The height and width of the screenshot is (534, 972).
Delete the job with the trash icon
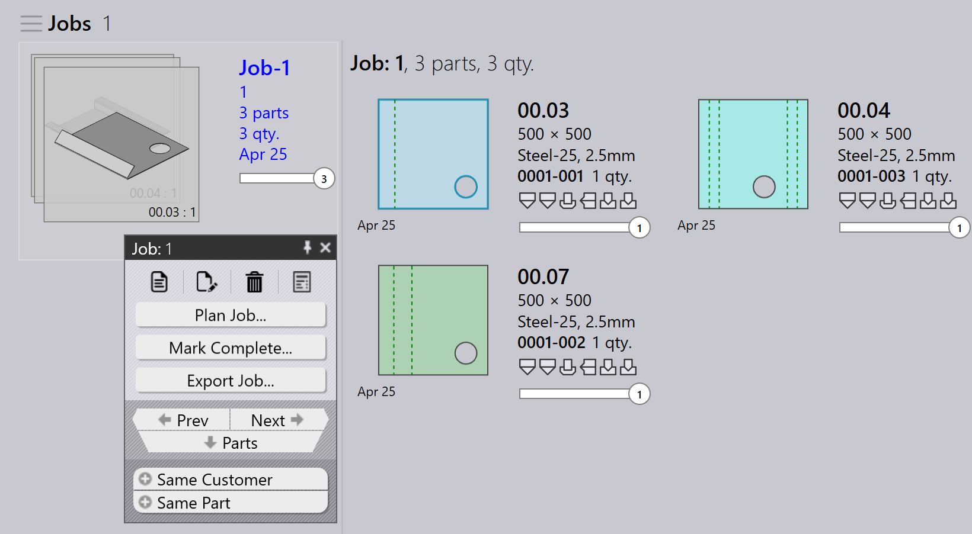pos(254,282)
